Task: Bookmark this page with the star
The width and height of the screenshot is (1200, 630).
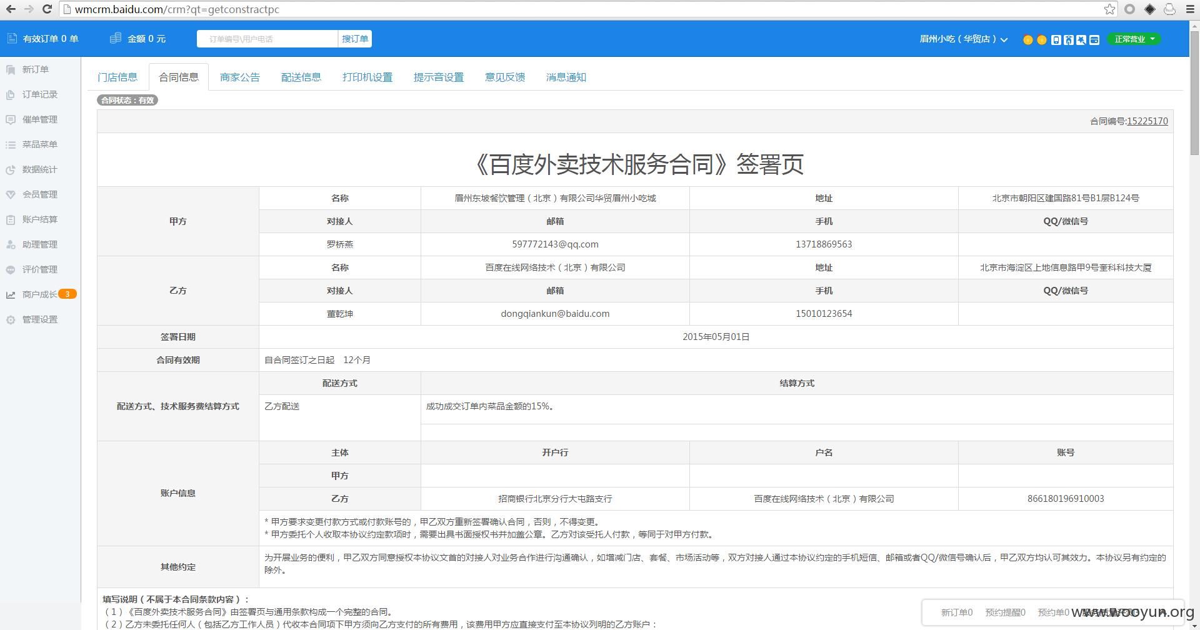Action: [1109, 9]
